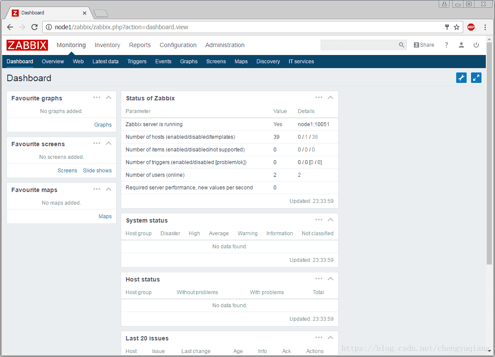The height and width of the screenshot is (357, 495).
Task: Click the Chrome user account button
Action: 444,4
